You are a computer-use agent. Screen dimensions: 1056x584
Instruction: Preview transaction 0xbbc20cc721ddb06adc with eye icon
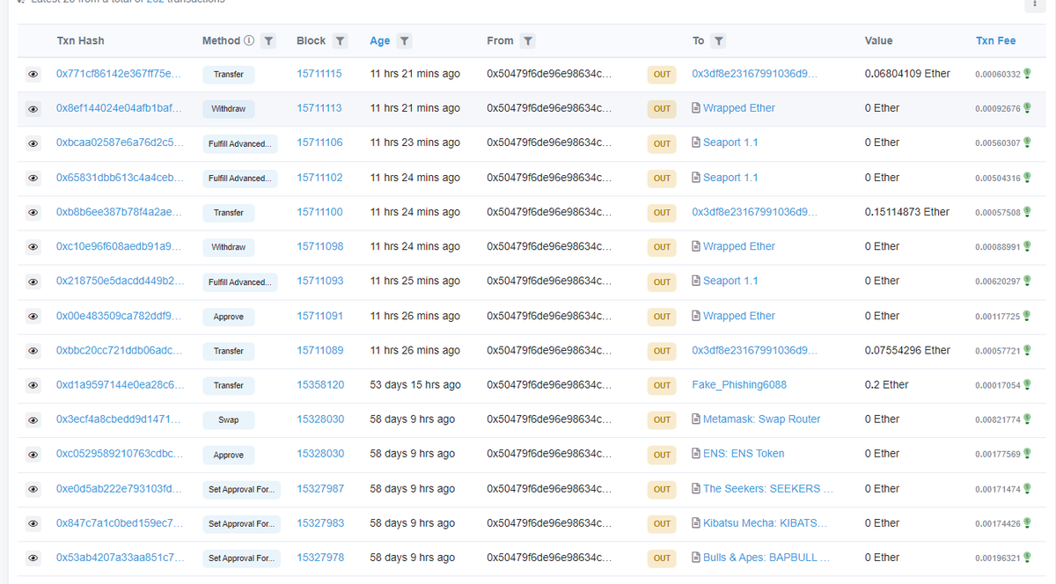pos(33,351)
